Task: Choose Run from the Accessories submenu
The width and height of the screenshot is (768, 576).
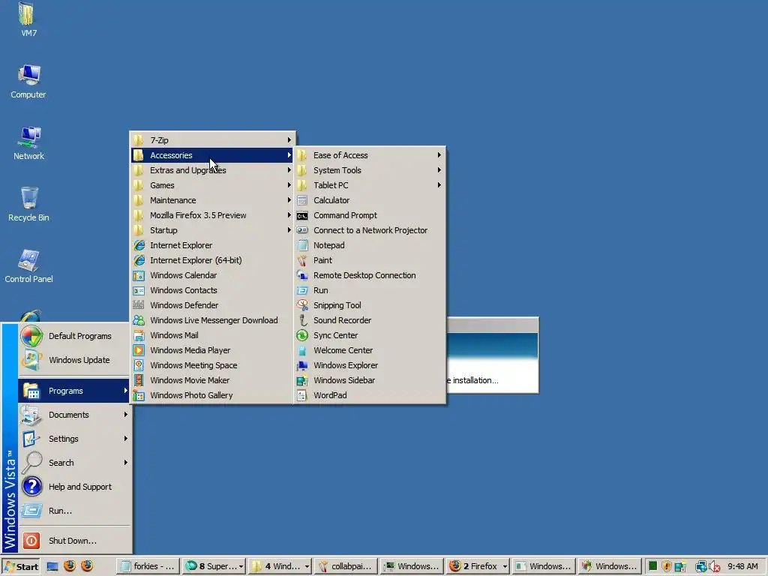Action: point(370,290)
